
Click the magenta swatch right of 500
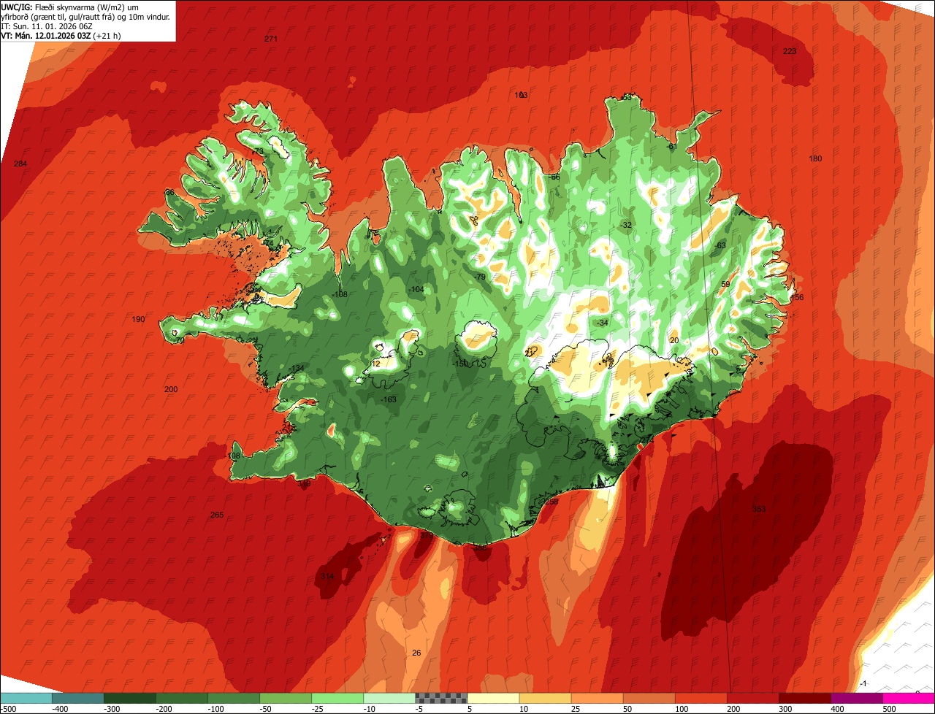pos(909,698)
